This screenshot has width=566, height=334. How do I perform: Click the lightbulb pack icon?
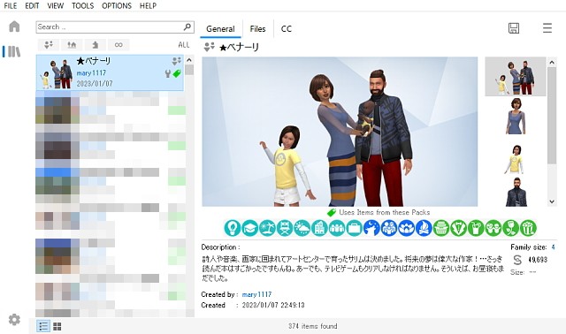232,228
